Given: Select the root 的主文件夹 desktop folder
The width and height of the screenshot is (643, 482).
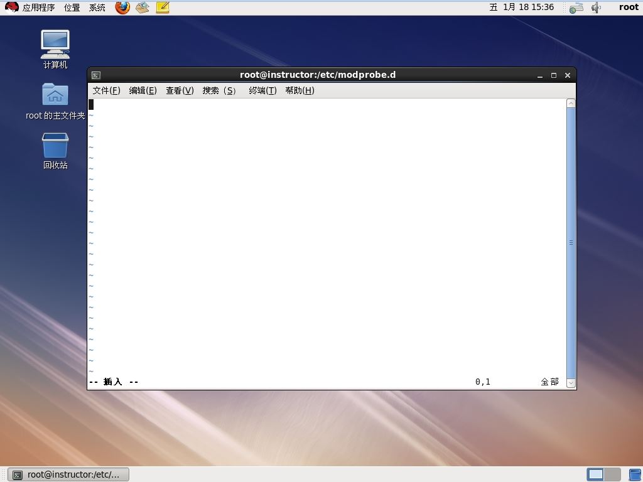Looking at the screenshot, I should coord(55,101).
